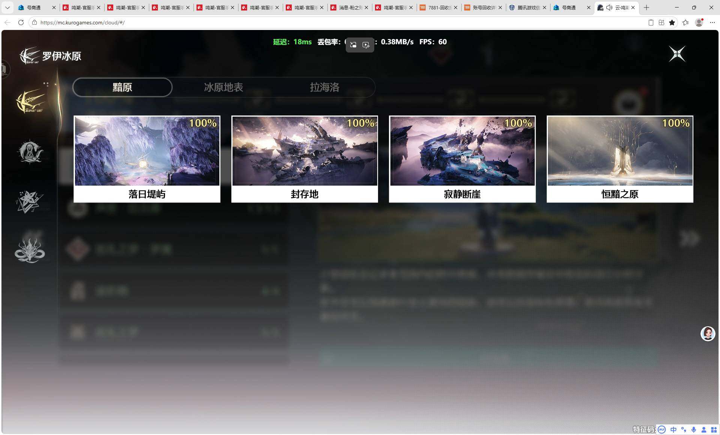
Task: Switch to the 账号回收 browser tab
Action: (x=483, y=7)
